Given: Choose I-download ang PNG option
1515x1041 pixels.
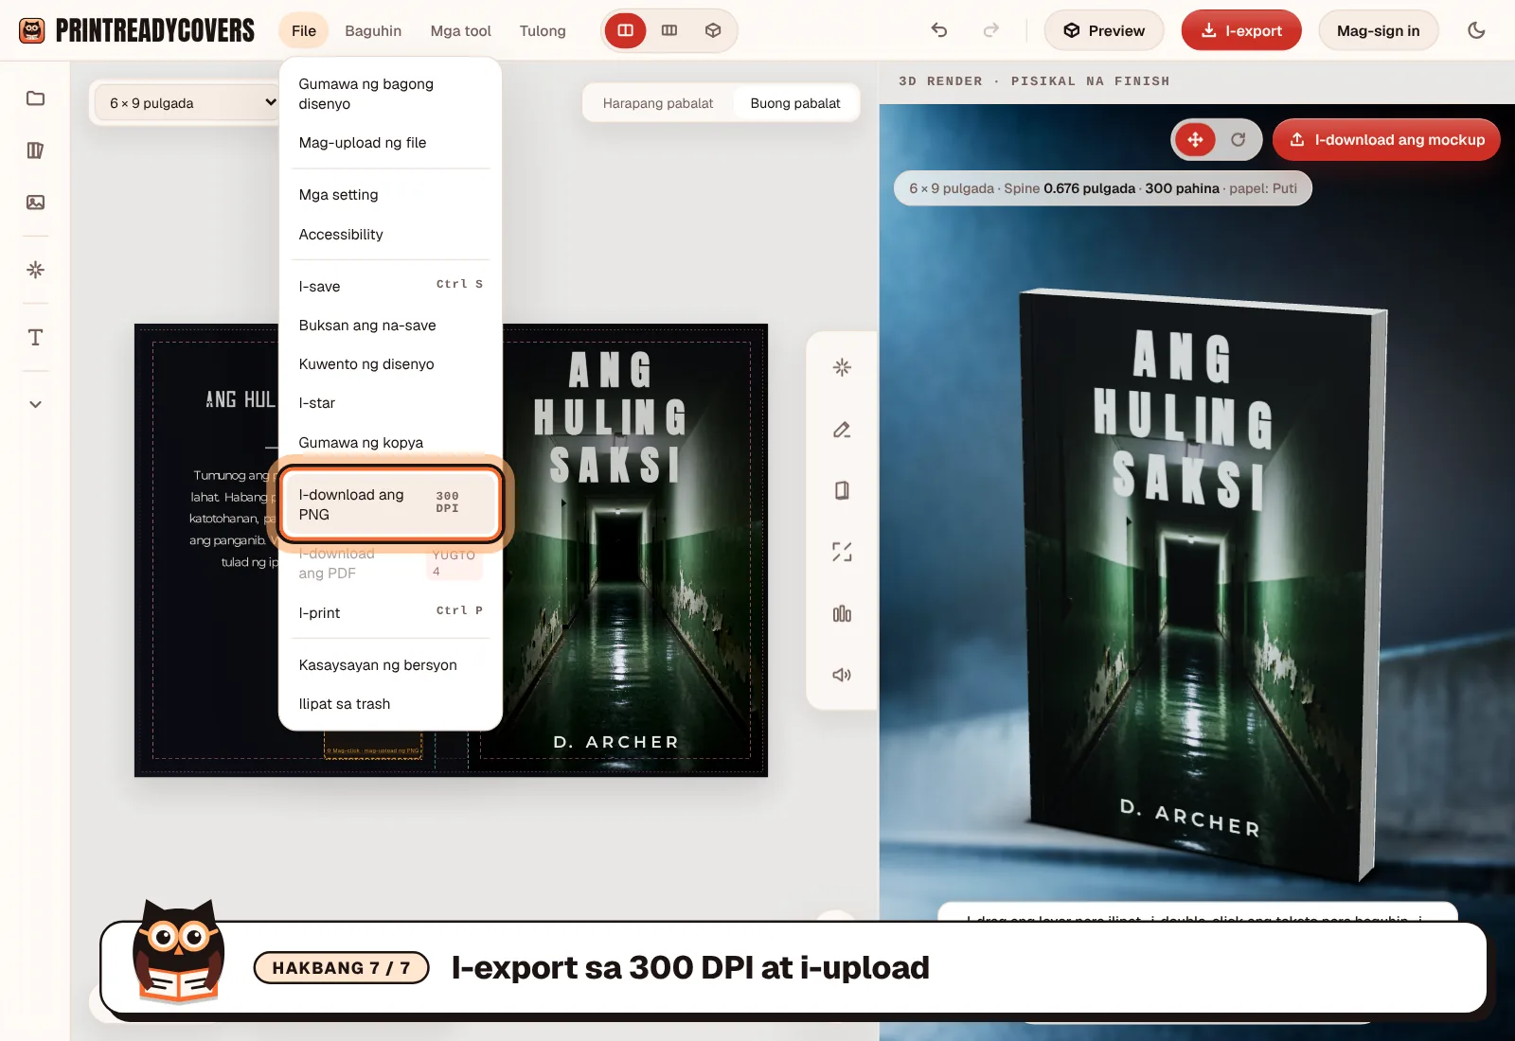Looking at the screenshot, I should [x=390, y=504].
